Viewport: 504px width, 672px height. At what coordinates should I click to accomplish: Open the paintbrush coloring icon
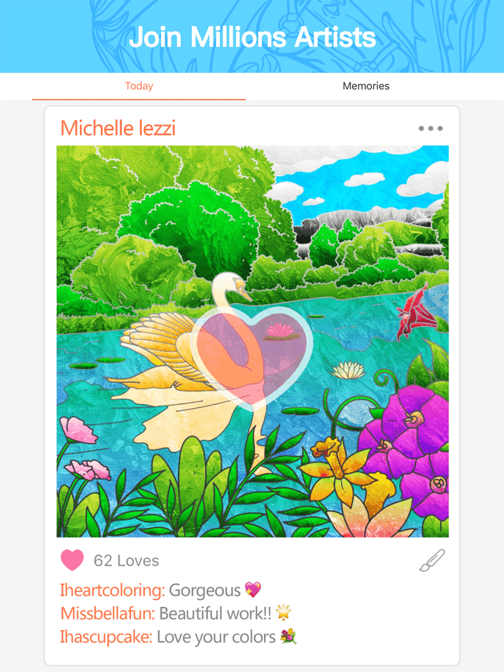[x=432, y=560]
